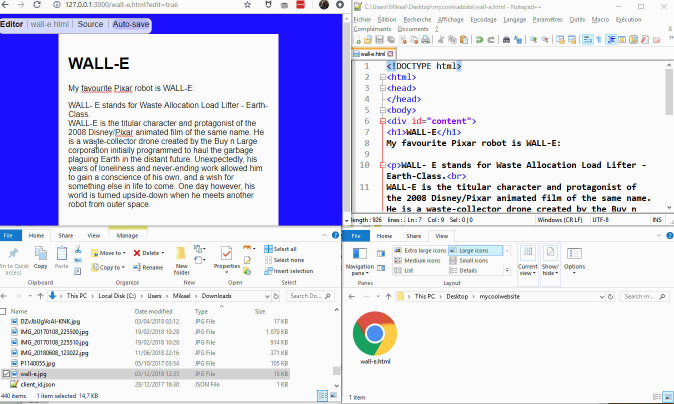674x404 pixels.
Task: Click Source in web editor bar
Action: pos(90,24)
